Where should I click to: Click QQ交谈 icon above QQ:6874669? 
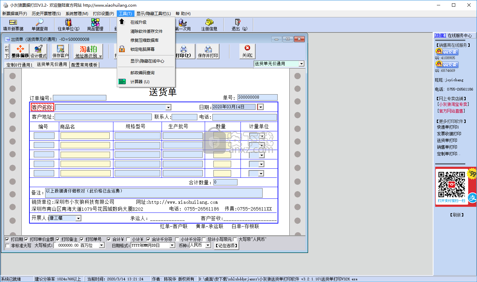(x=447, y=64)
